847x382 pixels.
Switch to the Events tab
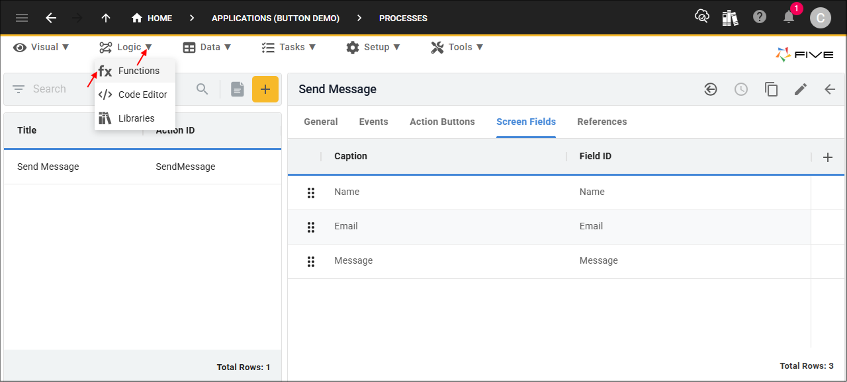point(374,122)
